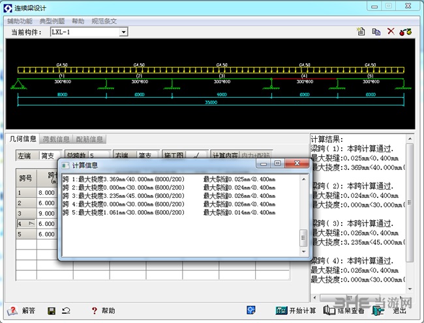424x323 pixels.
Task: Open the 当前构件 LXL-1 dropdown
Action: click(x=123, y=32)
